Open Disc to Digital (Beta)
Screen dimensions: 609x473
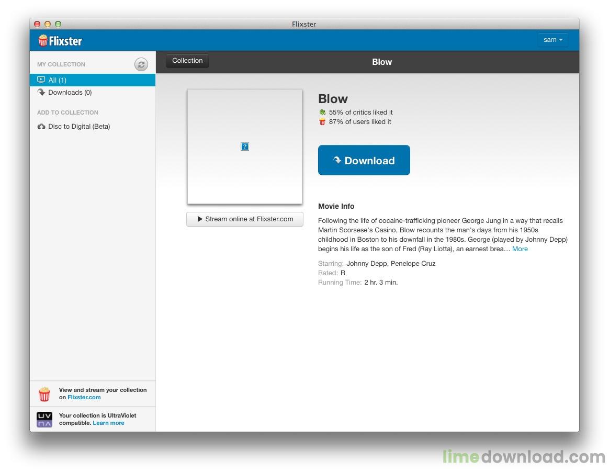pos(93,127)
